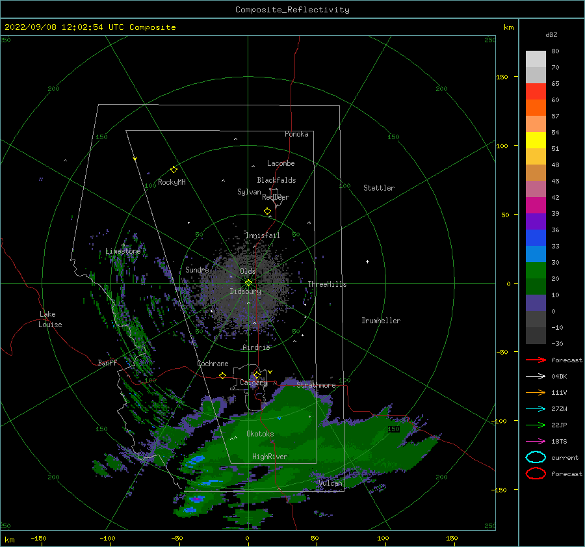585x547 pixels.
Task: Click the Cochrane label
Action: pos(213,364)
